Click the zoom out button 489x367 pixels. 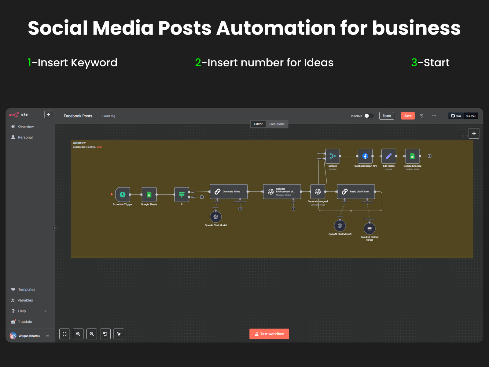[x=92, y=334]
